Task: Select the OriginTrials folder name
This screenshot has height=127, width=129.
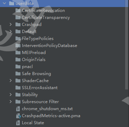Action: pos(33,60)
